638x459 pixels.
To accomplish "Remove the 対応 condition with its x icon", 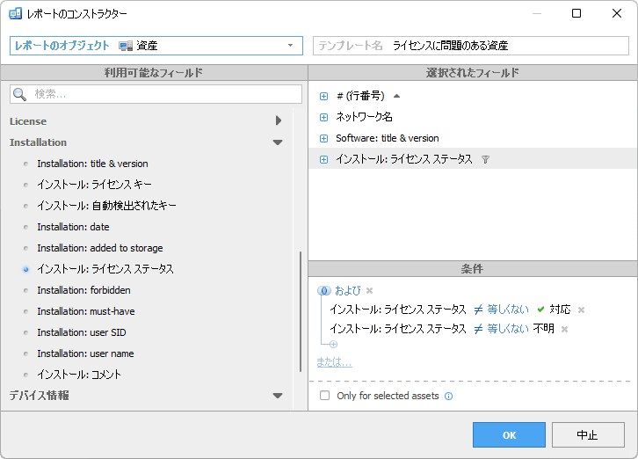I will pos(581,310).
